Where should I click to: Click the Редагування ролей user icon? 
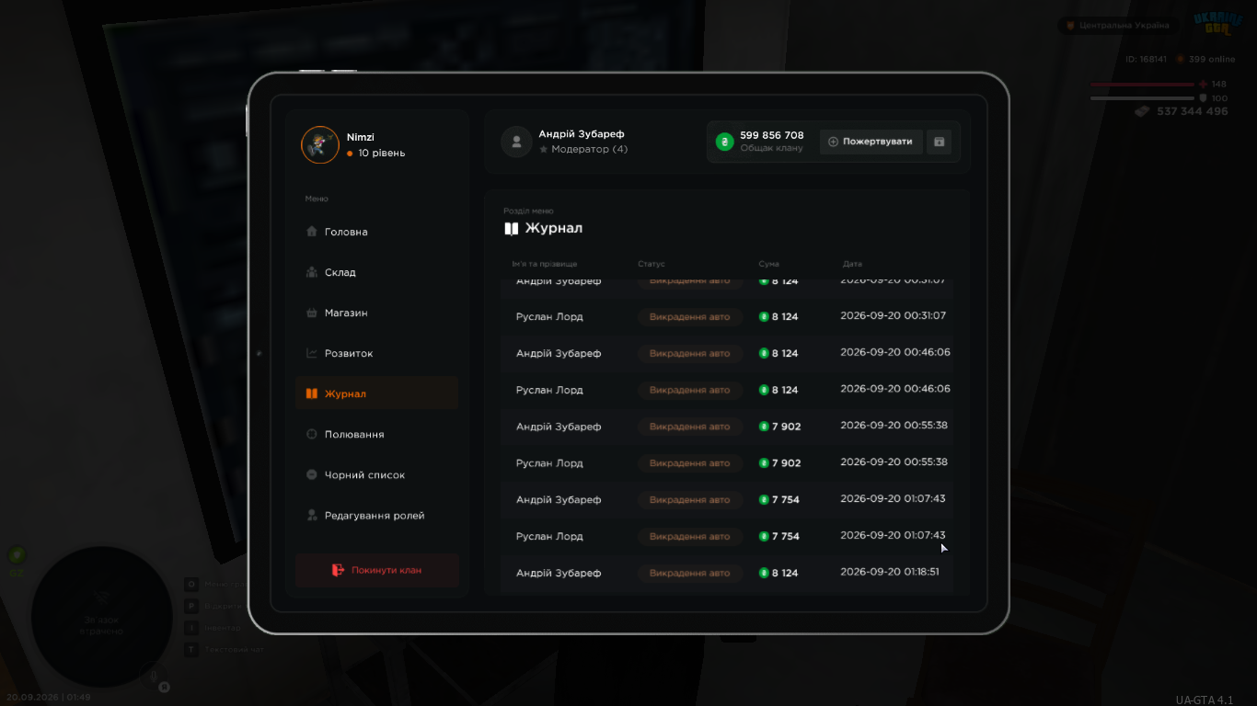pos(312,516)
